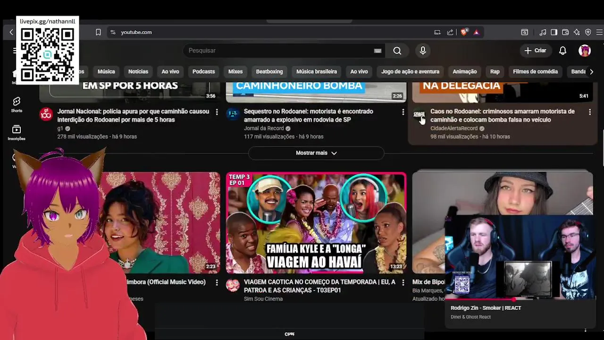Open YouTube notifications bell
The width and height of the screenshot is (604, 340).
click(562, 51)
